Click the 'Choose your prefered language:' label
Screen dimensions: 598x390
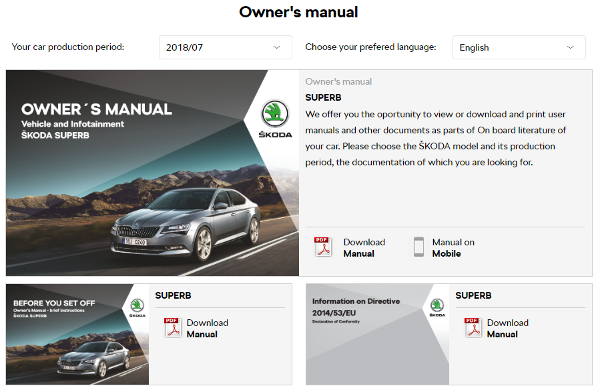coord(370,47)
